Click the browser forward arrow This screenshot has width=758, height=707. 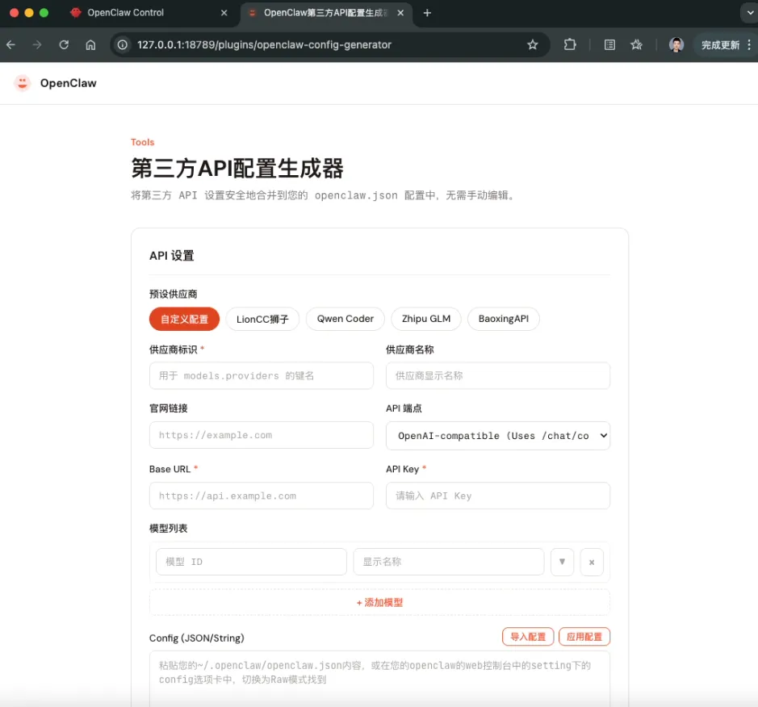(37, 45)
